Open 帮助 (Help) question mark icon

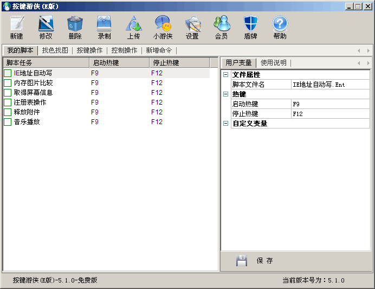tap(280, 23)
